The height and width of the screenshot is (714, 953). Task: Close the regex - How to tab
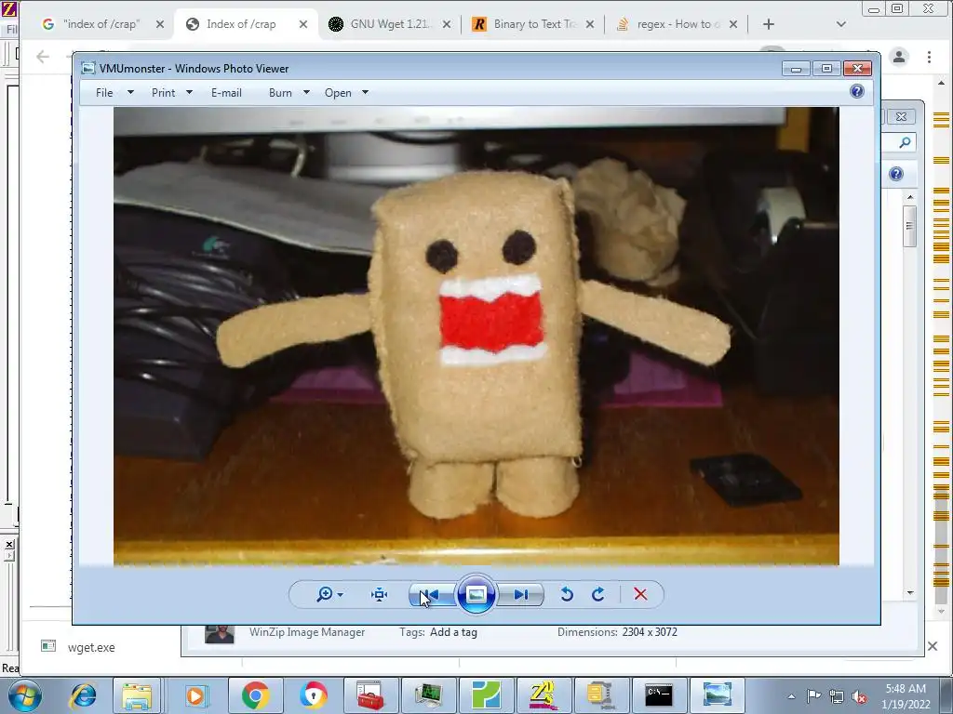[x=733, y=24]
